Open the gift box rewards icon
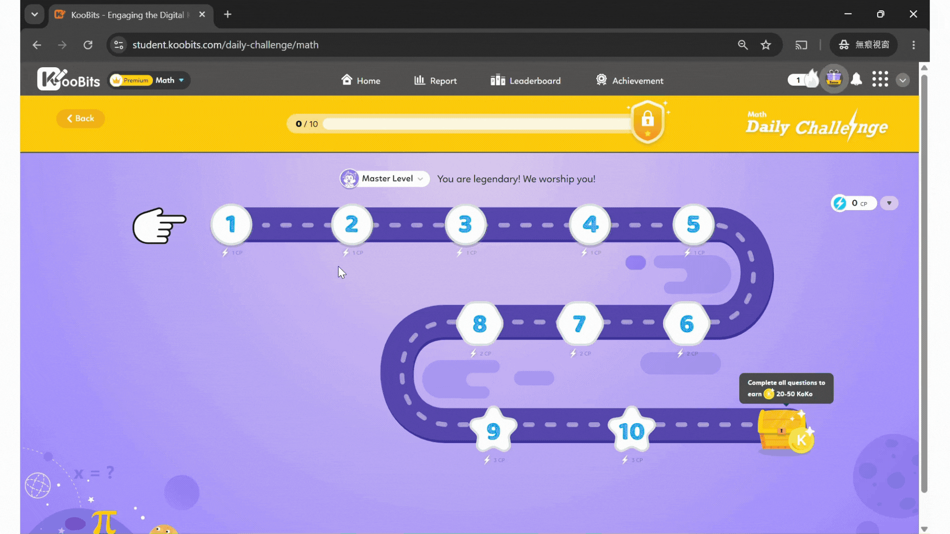The width and height of the screenshot is (950, 534). (834, 79)
